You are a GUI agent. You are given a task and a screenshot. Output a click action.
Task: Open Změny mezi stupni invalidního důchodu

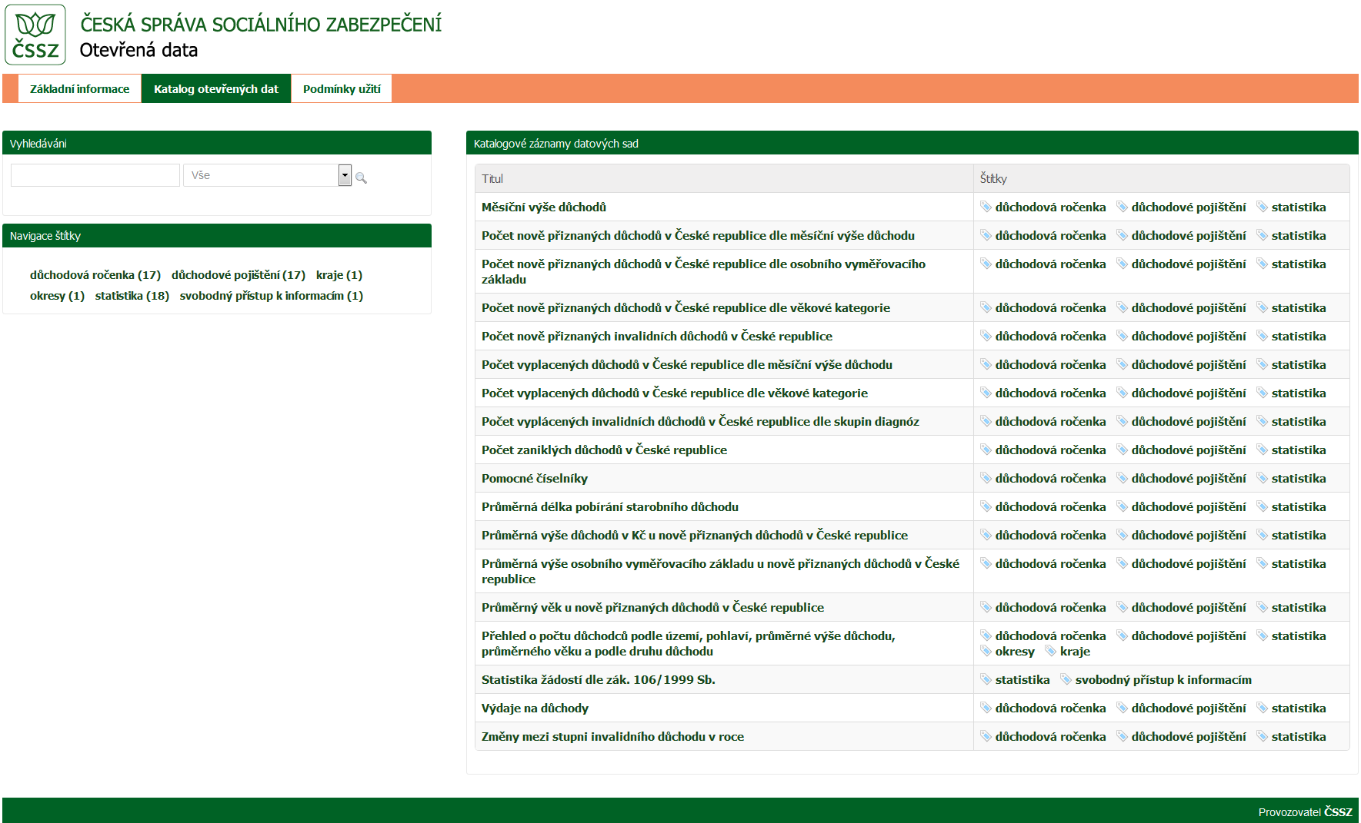pos(612,736)
